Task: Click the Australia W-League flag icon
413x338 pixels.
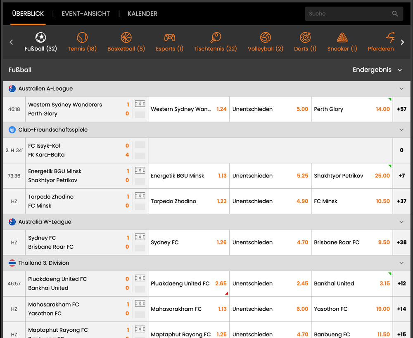Action: tap(12, 222)
